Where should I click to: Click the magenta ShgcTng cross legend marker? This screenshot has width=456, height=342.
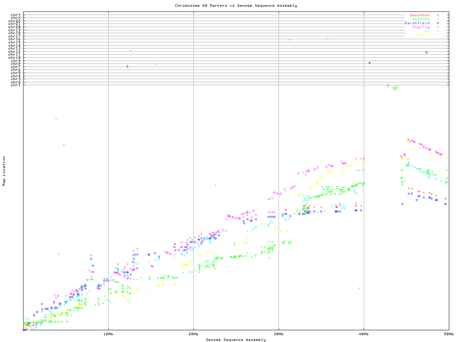(x=438, y=27)
